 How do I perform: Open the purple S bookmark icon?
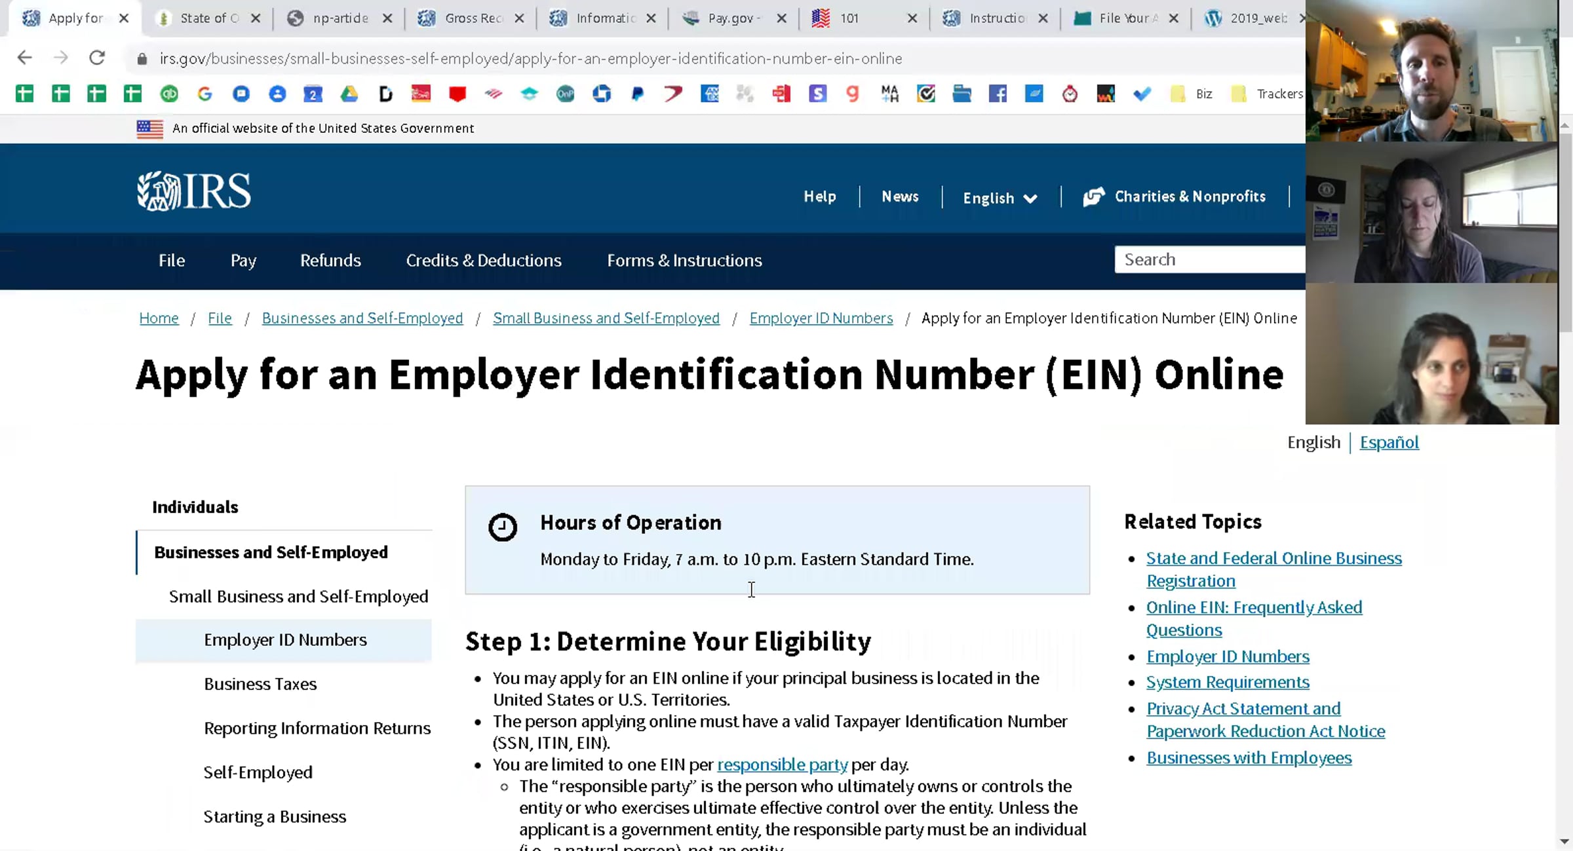817,94
